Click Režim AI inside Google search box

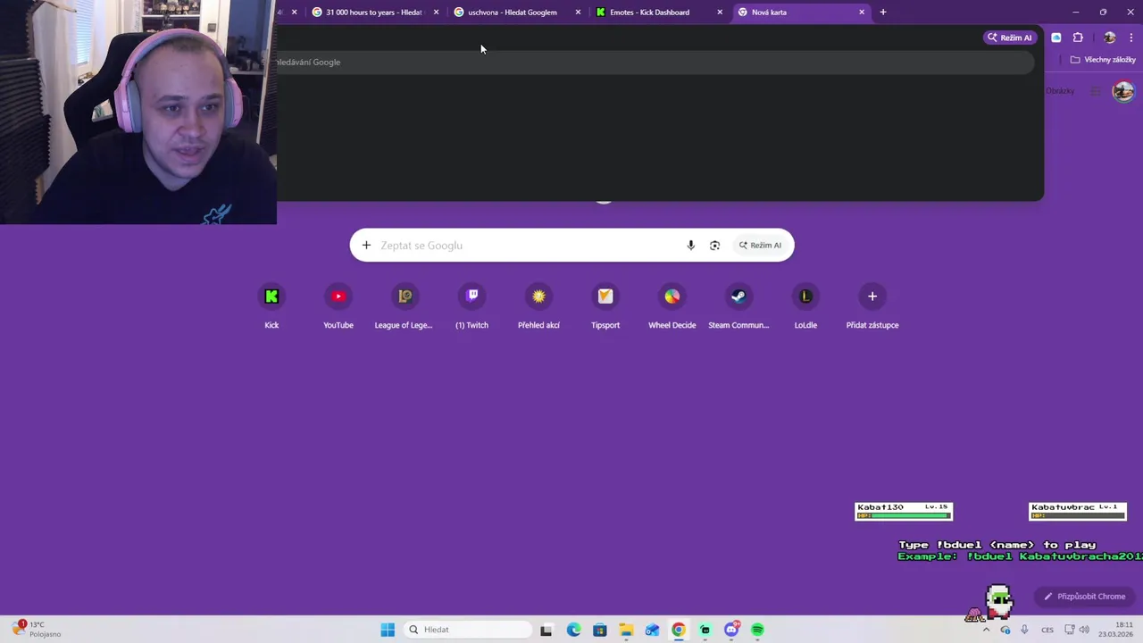coord(760,246)
